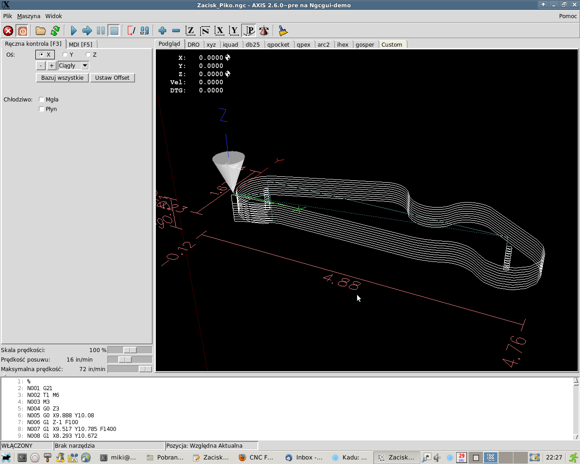Adjust Prędkość posuwu slider

click(x=130, y=360)
